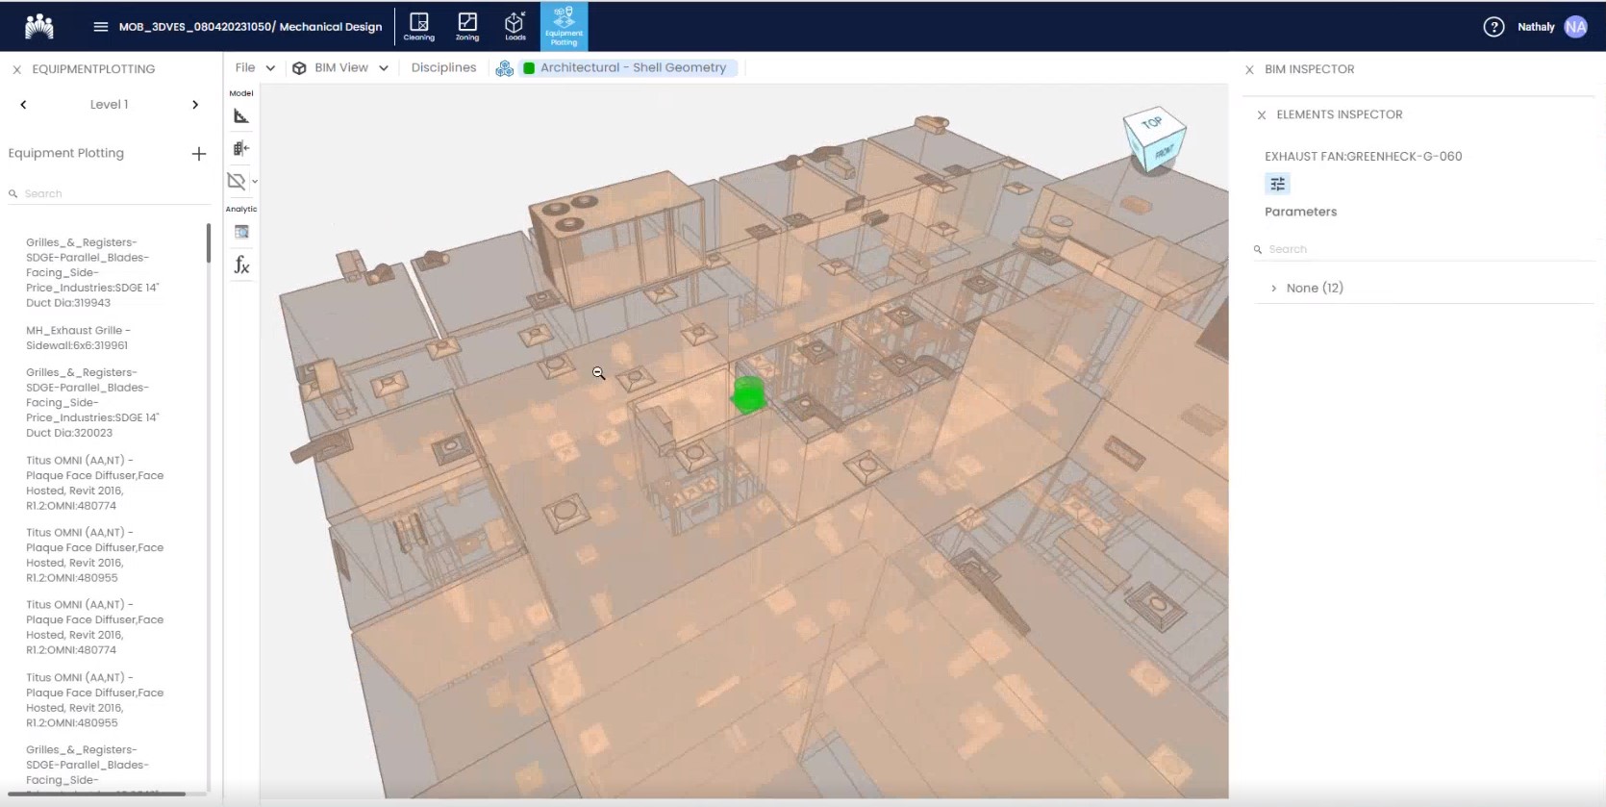Toggle the hide elements visibility icon
This screenshot has height=807, width=1606.
pyautogui.click(x=237, y=181)
